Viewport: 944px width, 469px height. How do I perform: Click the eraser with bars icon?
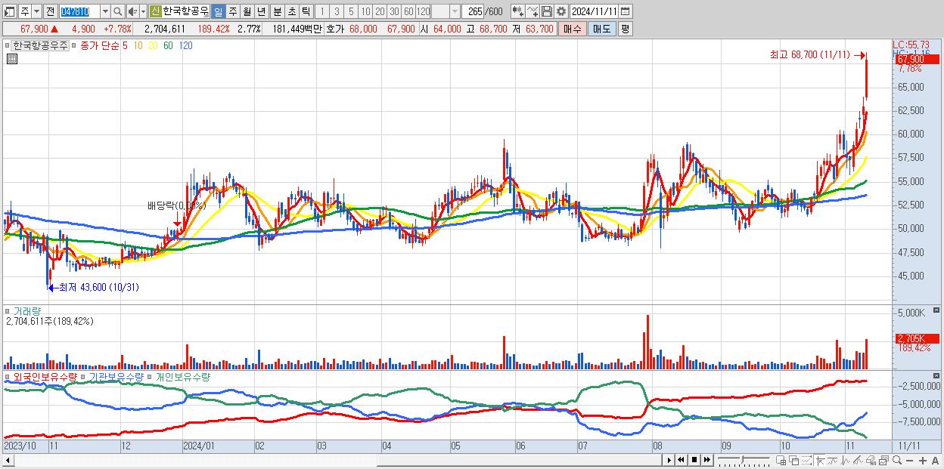pyautogui.click(x=871, y=461)
